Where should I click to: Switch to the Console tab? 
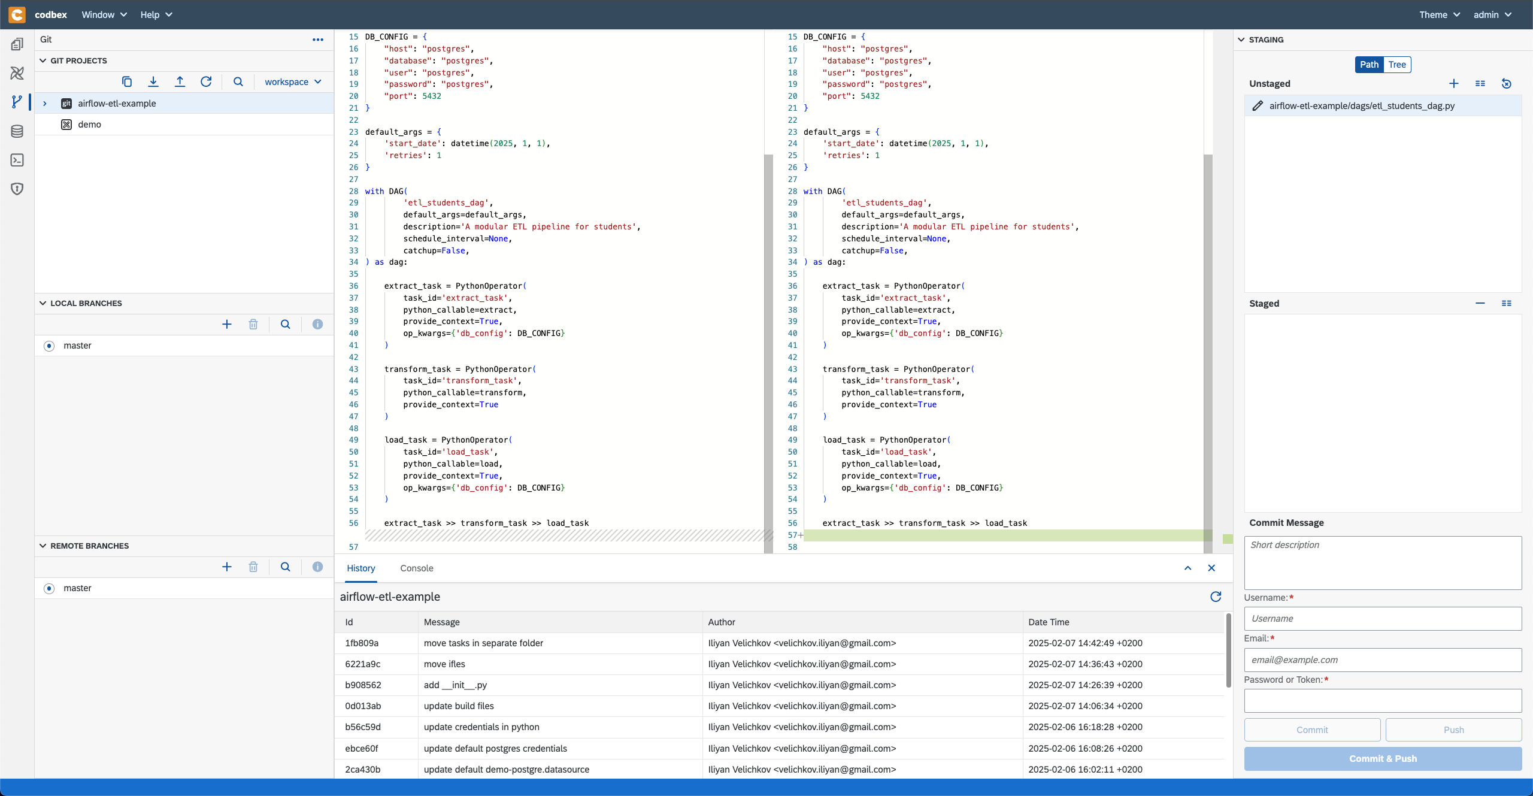click(417, 568)
